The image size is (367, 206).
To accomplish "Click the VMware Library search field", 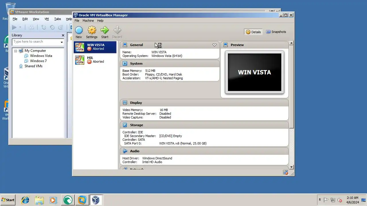I will pos(36,42).
